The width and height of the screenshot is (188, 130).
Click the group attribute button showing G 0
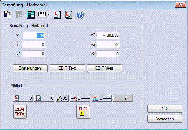(23, 98)
